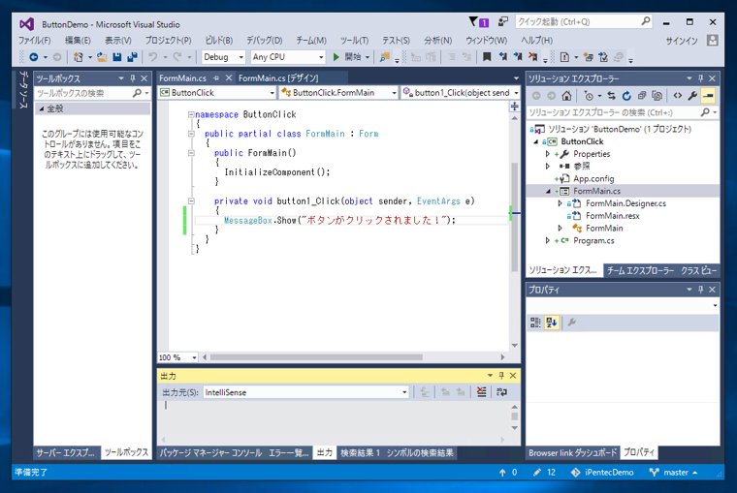Toggle word wrap in the output panel
Viewport: 737px width, 493px height.
[x=501, y=392]
